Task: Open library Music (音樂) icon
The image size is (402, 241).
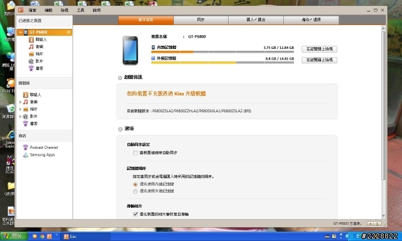Action: pyautogui.click(x=25, y=102)
